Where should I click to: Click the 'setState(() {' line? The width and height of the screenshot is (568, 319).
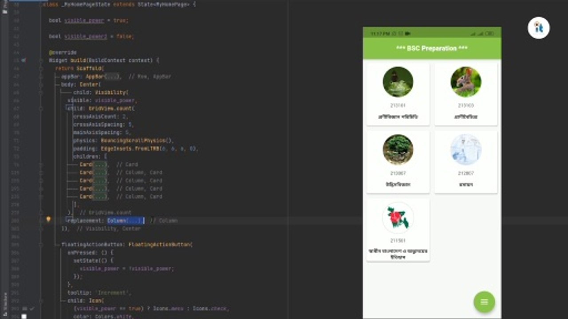click(93, 261)
